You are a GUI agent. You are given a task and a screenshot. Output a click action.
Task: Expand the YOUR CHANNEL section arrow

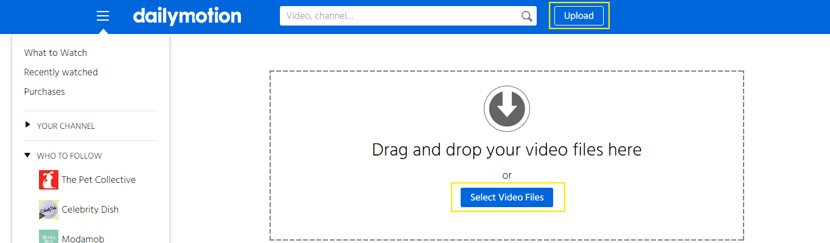pyautogui.click(x=27, y=125)
